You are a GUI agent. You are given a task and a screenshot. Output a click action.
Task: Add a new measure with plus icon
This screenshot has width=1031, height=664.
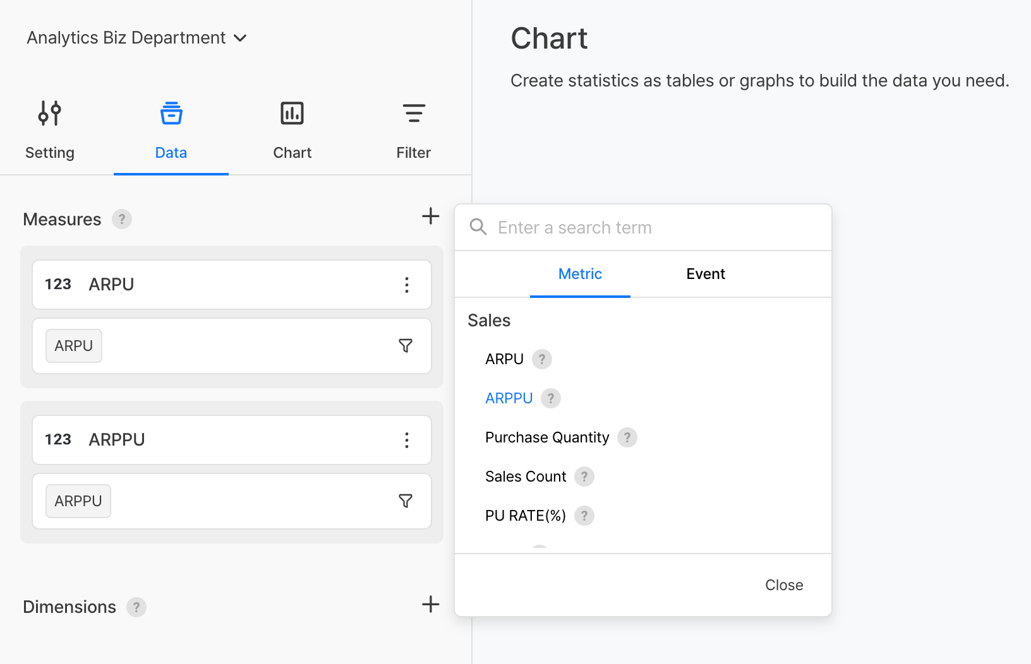tap(430, 216)
